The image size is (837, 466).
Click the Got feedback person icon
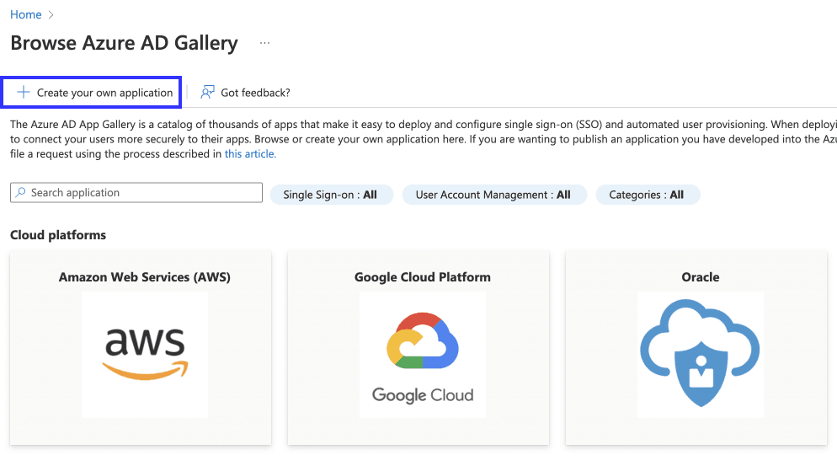click(x=207, y=93)
